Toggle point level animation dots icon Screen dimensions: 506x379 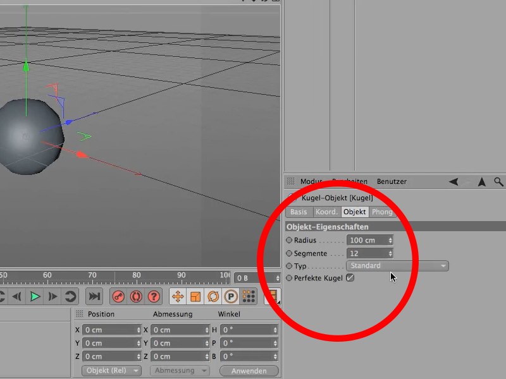[x=249, y=296]
